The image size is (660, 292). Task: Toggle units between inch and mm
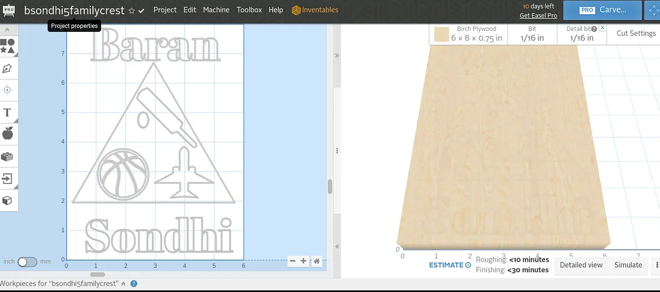[x=27, y=262]
